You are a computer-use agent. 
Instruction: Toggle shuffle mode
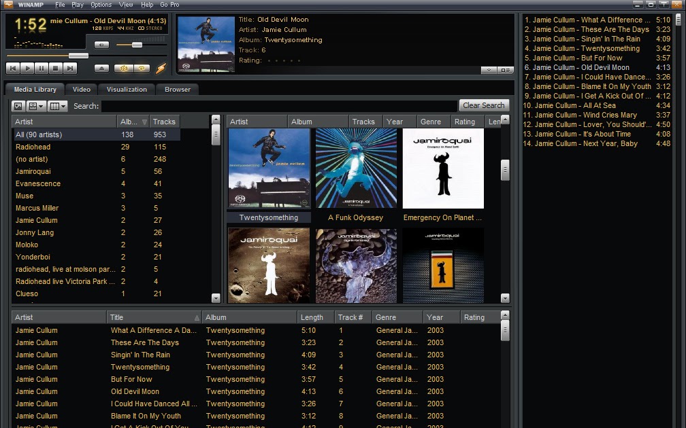tap(123, 68)
